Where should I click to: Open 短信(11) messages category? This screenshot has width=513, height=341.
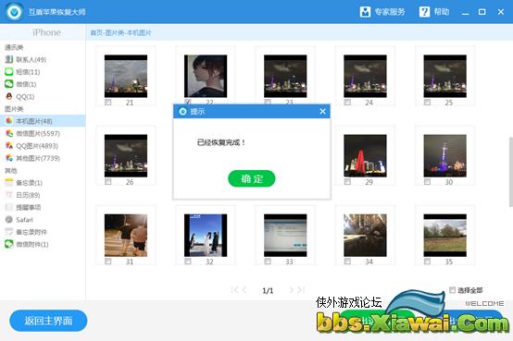tap(23, 72)
